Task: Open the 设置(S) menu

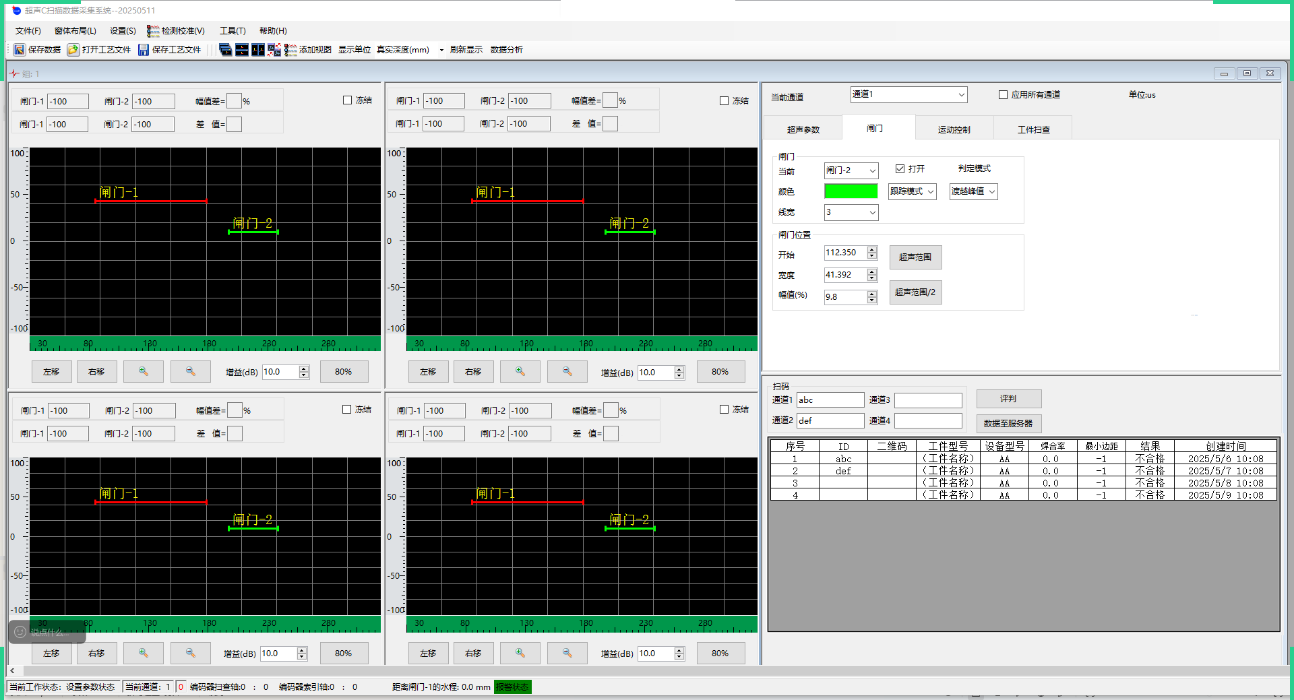Action: (123, 31)
